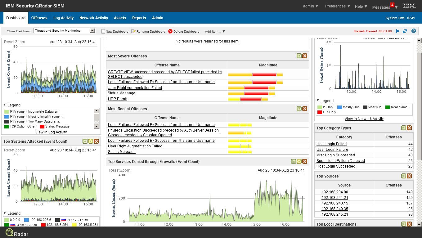Detach the Top Sources panel
The image size is (422, 238).
(403, 176)
